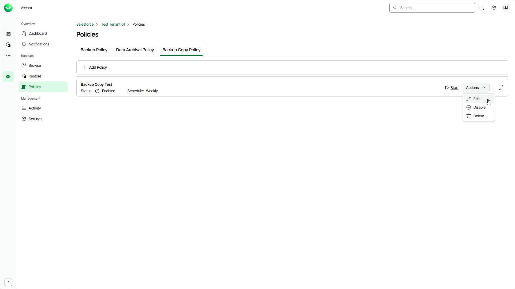
Task: Open global settings gear in header
Action: coord(494,8)
